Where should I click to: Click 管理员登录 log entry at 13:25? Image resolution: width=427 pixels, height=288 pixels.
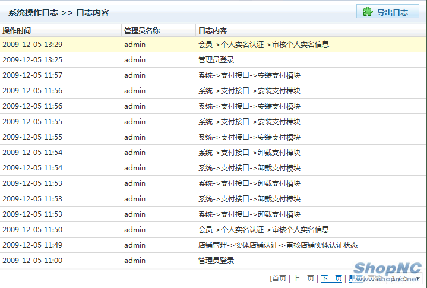click(x=216, y=60)
